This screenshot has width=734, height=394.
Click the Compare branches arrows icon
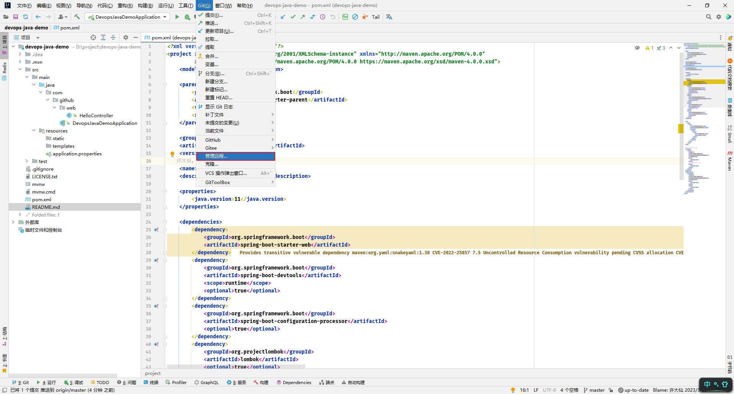[x=313, y=17]
